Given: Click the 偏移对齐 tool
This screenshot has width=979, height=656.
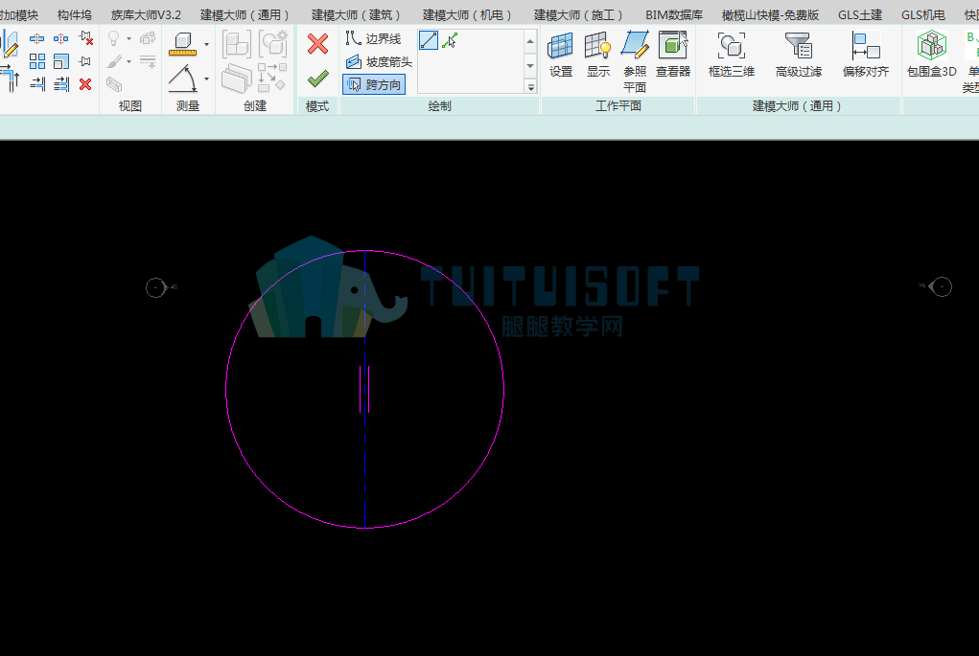Looking at the screenshot, I should tap(865, 55).
